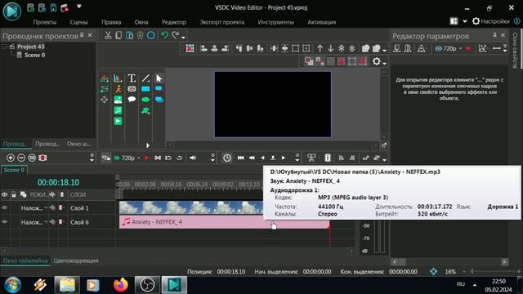Toggle volume speaker in timeline toolbar
This screenshot has height=294, width=523.
pos(193,158)
